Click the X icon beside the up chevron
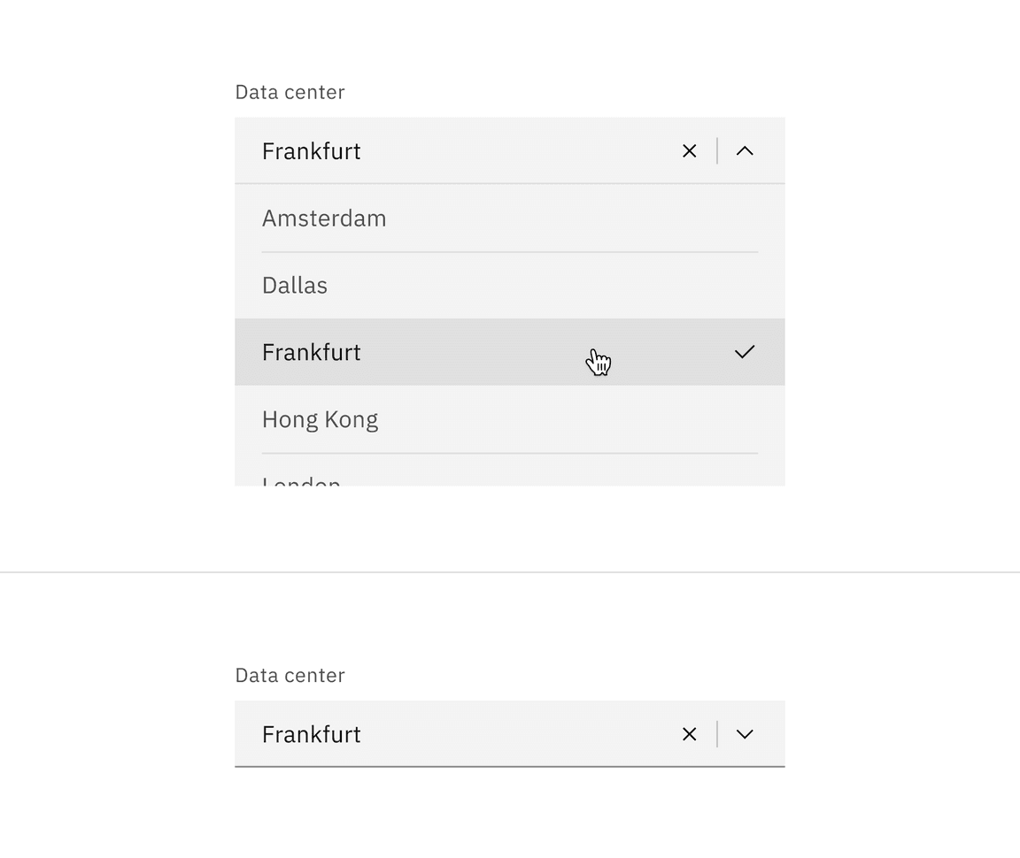This screenshot has width=1020, height=858. point(689,150)
